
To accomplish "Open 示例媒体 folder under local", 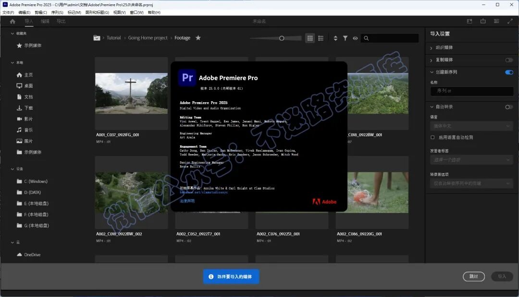I will click(x=29, y=152).
